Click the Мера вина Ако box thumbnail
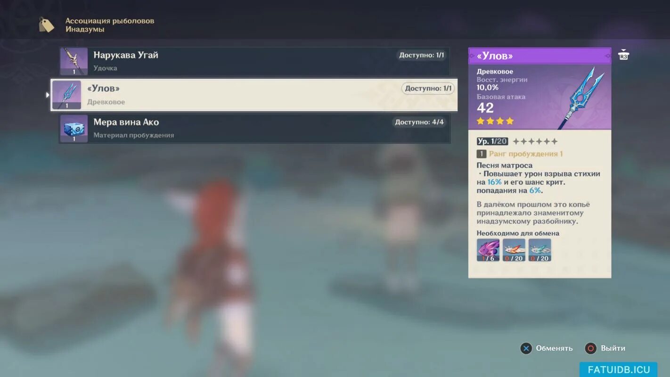Viewport: 670px width, 377px height. coord(74,128)
